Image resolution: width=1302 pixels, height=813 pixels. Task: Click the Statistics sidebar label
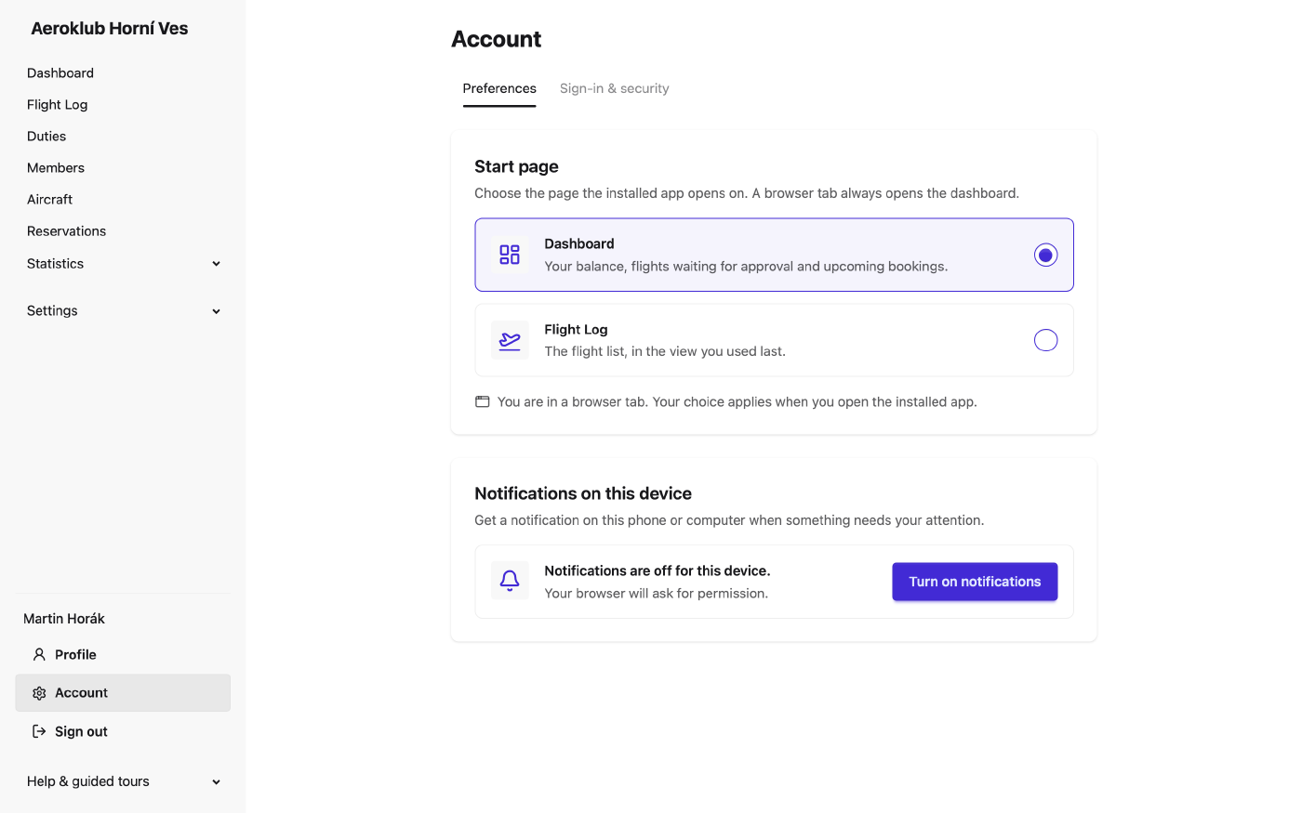[x=56, y=264]
